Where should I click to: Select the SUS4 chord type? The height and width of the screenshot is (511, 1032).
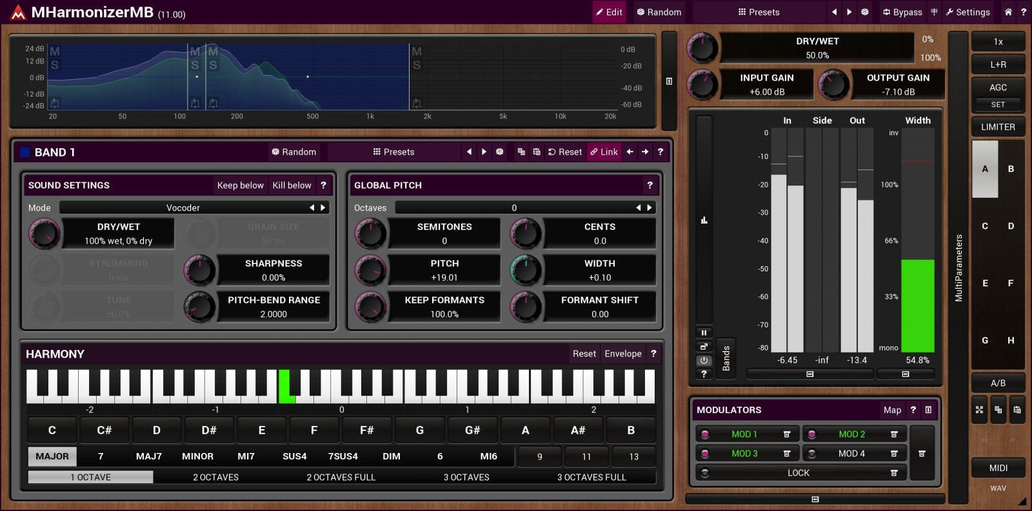(x=295, y=456)
